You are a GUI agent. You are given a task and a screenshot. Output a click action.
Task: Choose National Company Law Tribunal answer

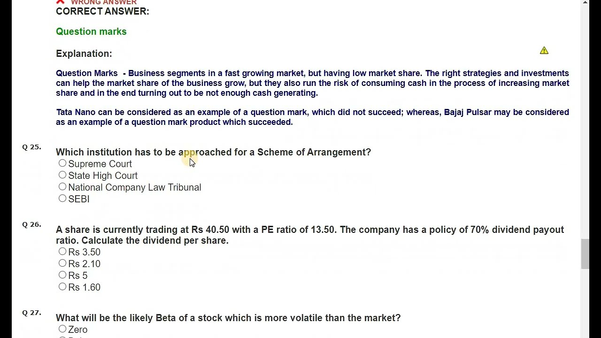tap(62, 187)
